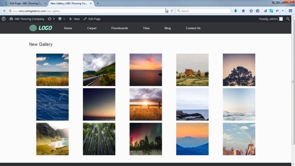Click admin bar search magnifier icon

coord(288,19)
